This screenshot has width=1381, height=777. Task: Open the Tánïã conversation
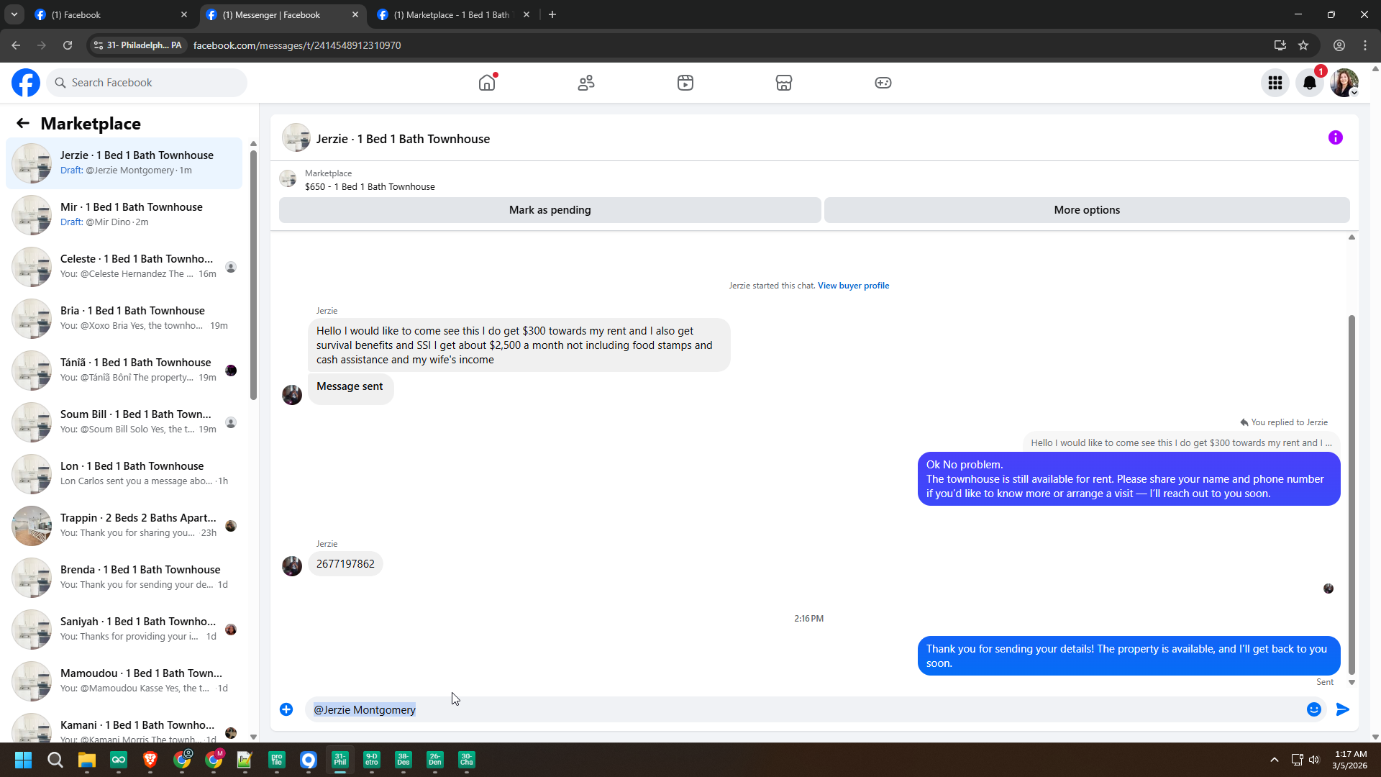pos(124,370)
